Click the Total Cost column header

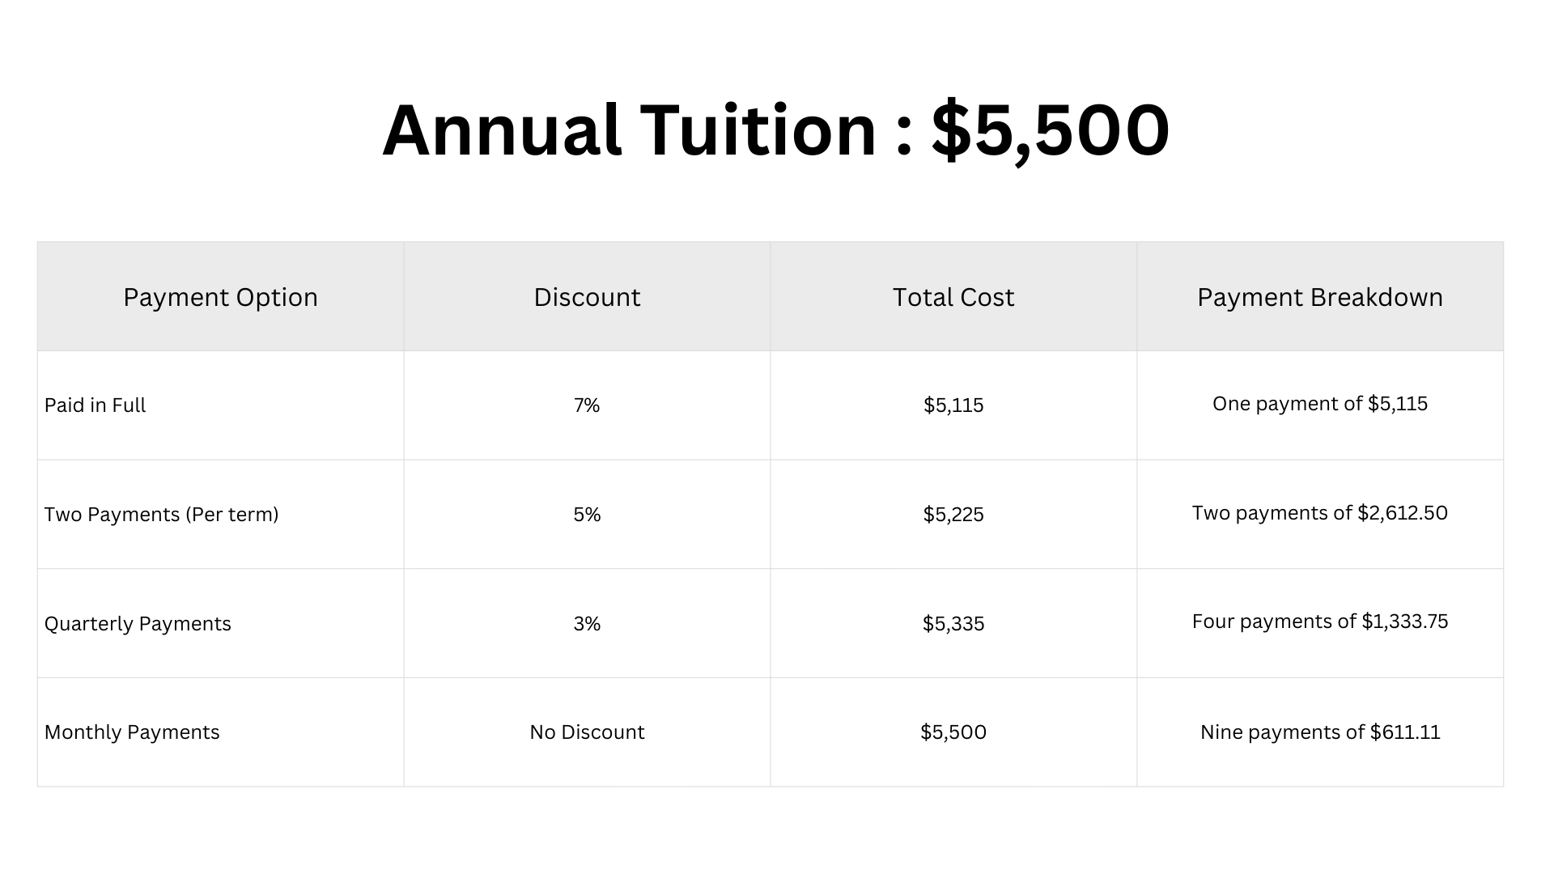click(x=953, y=297)
